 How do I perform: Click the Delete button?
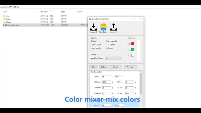click(104, 67)
